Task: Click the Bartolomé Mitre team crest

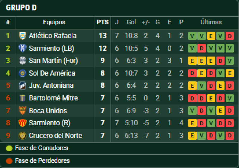Action: tap(23, 98)
